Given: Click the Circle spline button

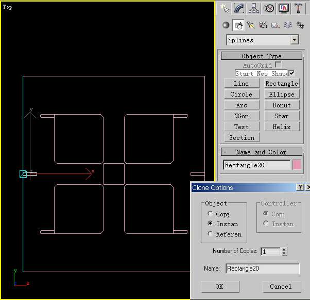Looking at the screenshot, I should pyautogui.click(x=242, y=94).
